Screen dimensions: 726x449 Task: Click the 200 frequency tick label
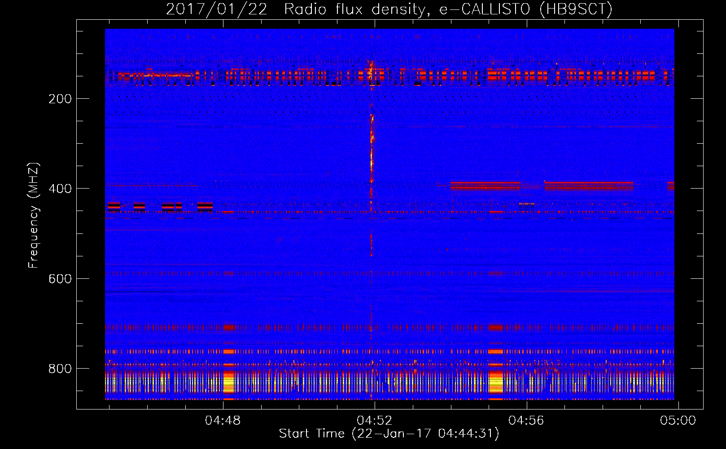[60, 99]
